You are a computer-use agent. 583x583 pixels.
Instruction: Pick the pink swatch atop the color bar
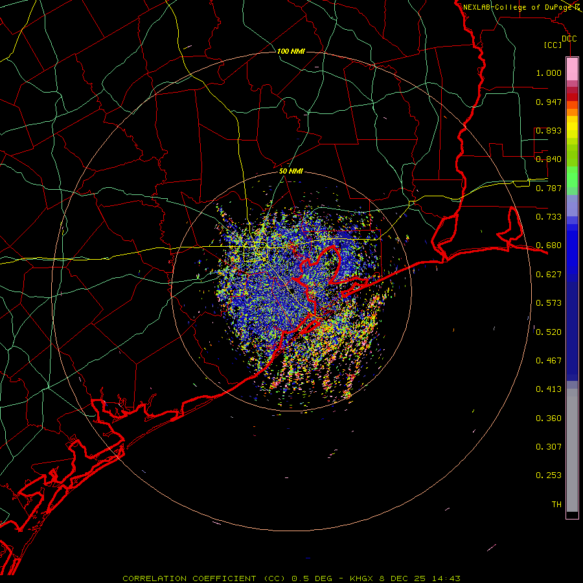[572, 69]
